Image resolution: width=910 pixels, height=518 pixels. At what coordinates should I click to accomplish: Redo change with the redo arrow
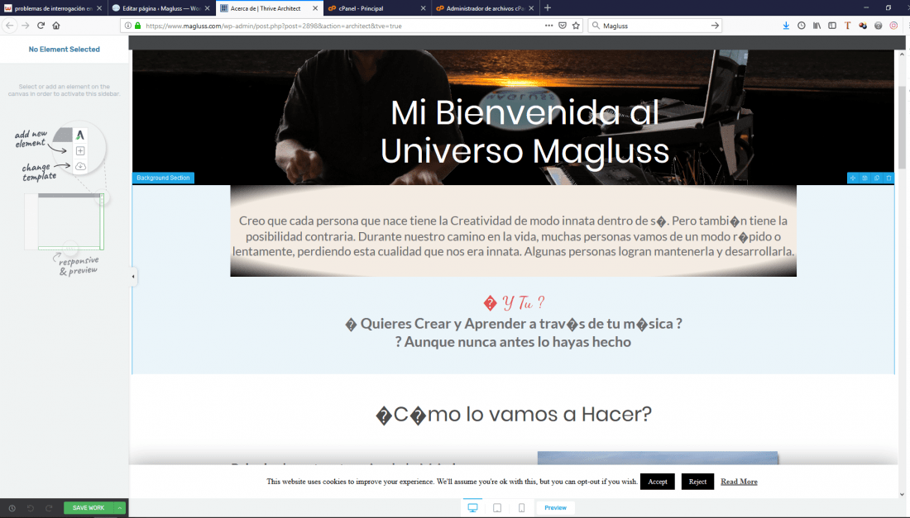tap(49, 508)
